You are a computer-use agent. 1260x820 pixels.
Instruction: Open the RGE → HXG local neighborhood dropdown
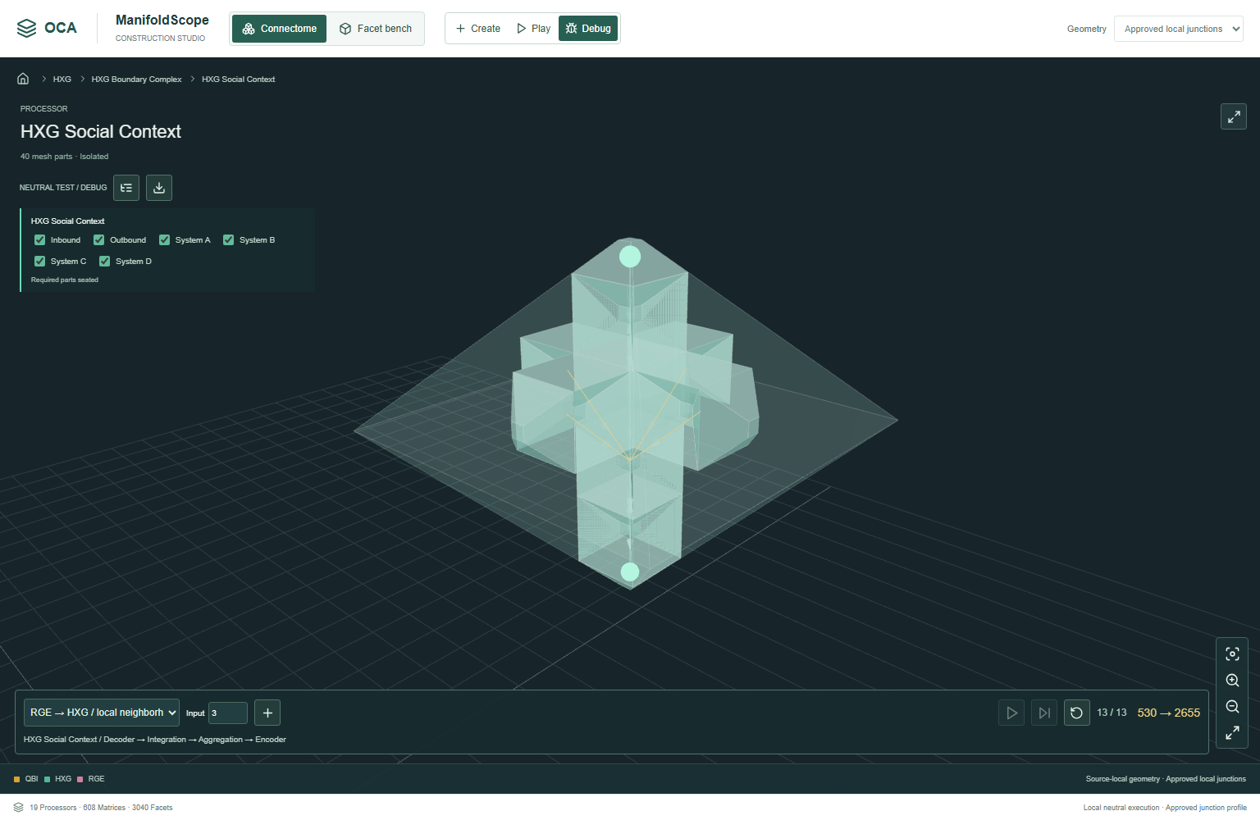coord(102,713)
